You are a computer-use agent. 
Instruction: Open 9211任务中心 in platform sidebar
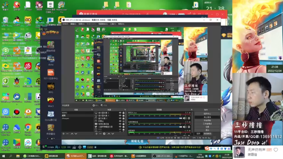pyautogui.click(x=51, y=74)
